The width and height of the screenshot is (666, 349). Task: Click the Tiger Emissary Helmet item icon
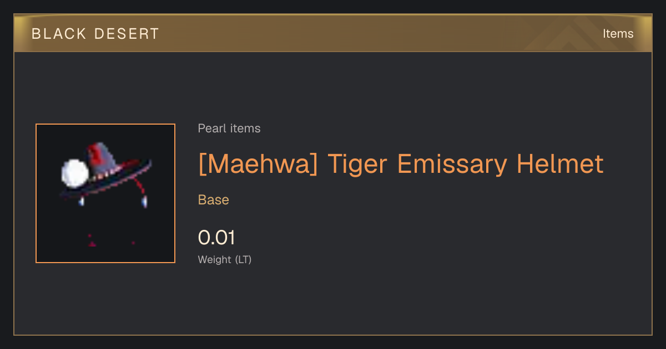(105, 193)
